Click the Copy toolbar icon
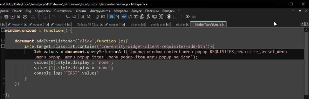Image resolution: width=309 pixels, height=99 pixels. tap(39, 17)
